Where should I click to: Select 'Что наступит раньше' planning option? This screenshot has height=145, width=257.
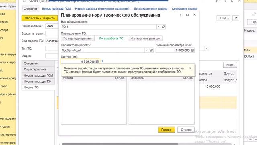(x=145, y=39)
